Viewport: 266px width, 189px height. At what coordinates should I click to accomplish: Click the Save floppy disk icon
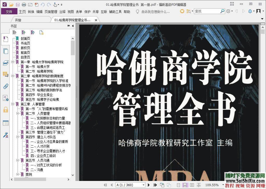(x=18, y=5)
